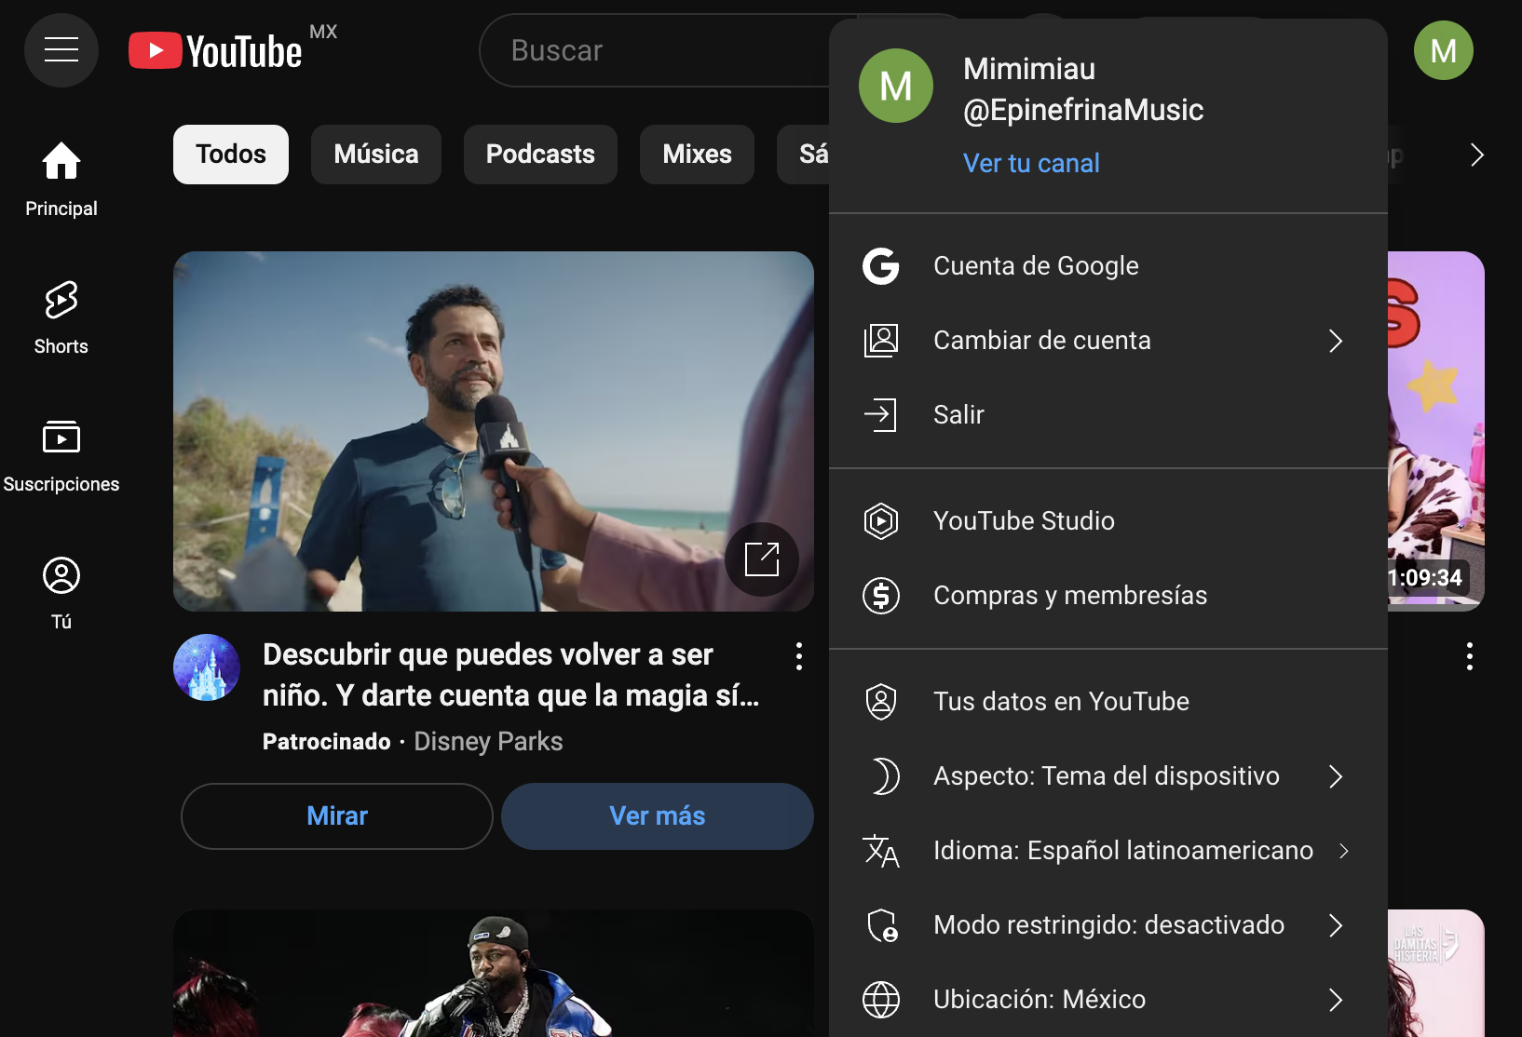Click the switch account person icon

881,341
